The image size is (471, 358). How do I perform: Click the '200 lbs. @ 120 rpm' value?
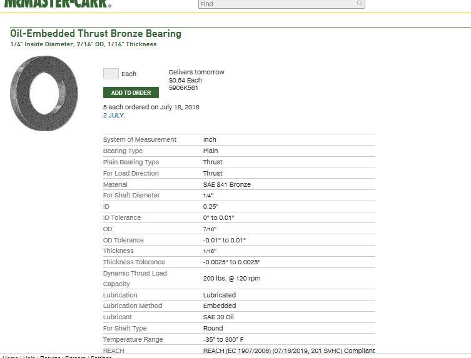click(x=232, y=278)
